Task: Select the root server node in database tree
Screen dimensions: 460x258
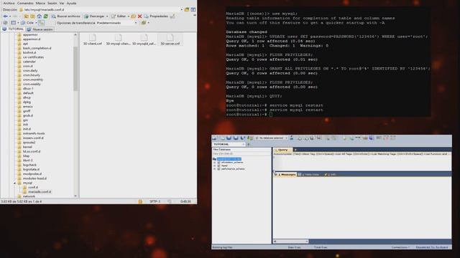Action: pos(229,159)
